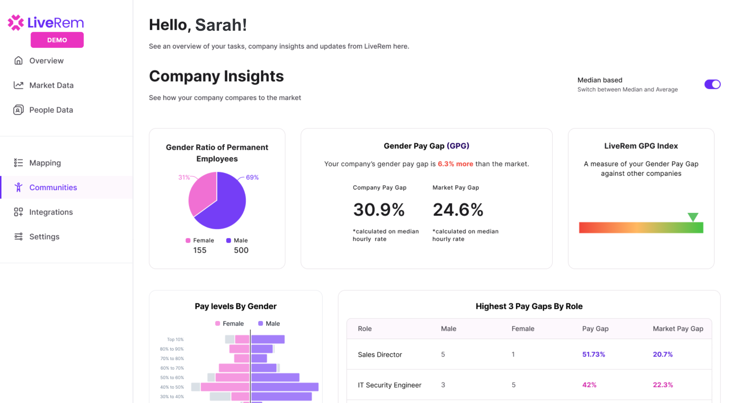
Task: Click the Market Data chart icon
Action: tap(18, 85)
